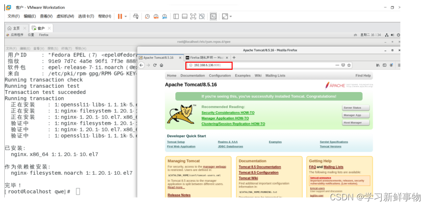428x206 pixels.
Task: Open the Firefox library icon
Action: [x=378, y=65]
